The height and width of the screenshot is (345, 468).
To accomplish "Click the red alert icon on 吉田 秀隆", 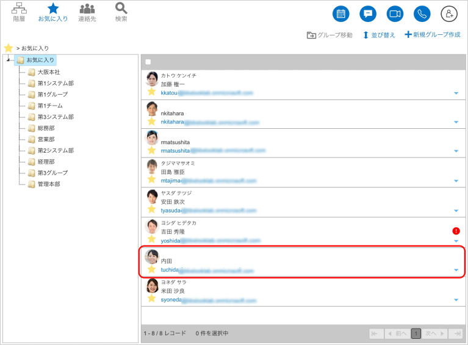I will tap(456, 231).
